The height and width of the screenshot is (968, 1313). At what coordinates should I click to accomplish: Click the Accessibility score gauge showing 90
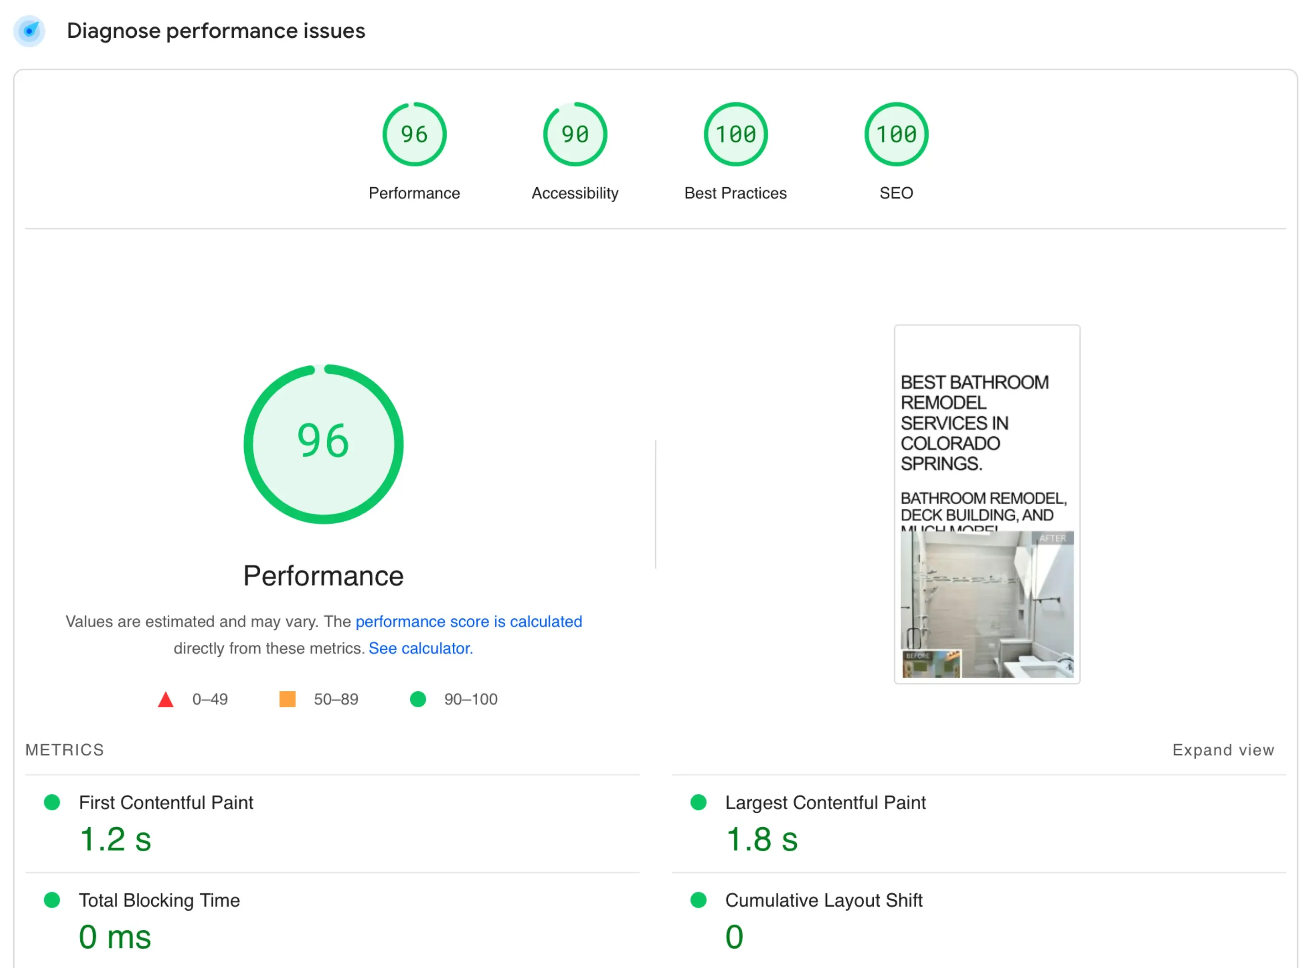(575, 133)
